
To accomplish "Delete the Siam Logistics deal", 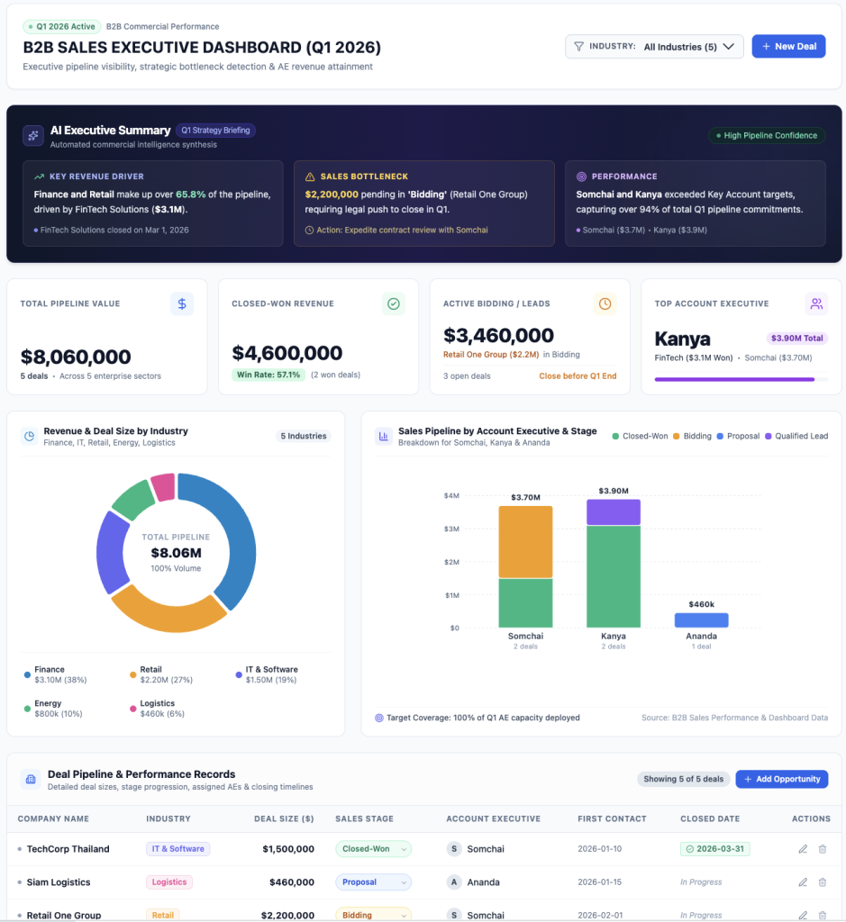I will click(x=823, y=882).
